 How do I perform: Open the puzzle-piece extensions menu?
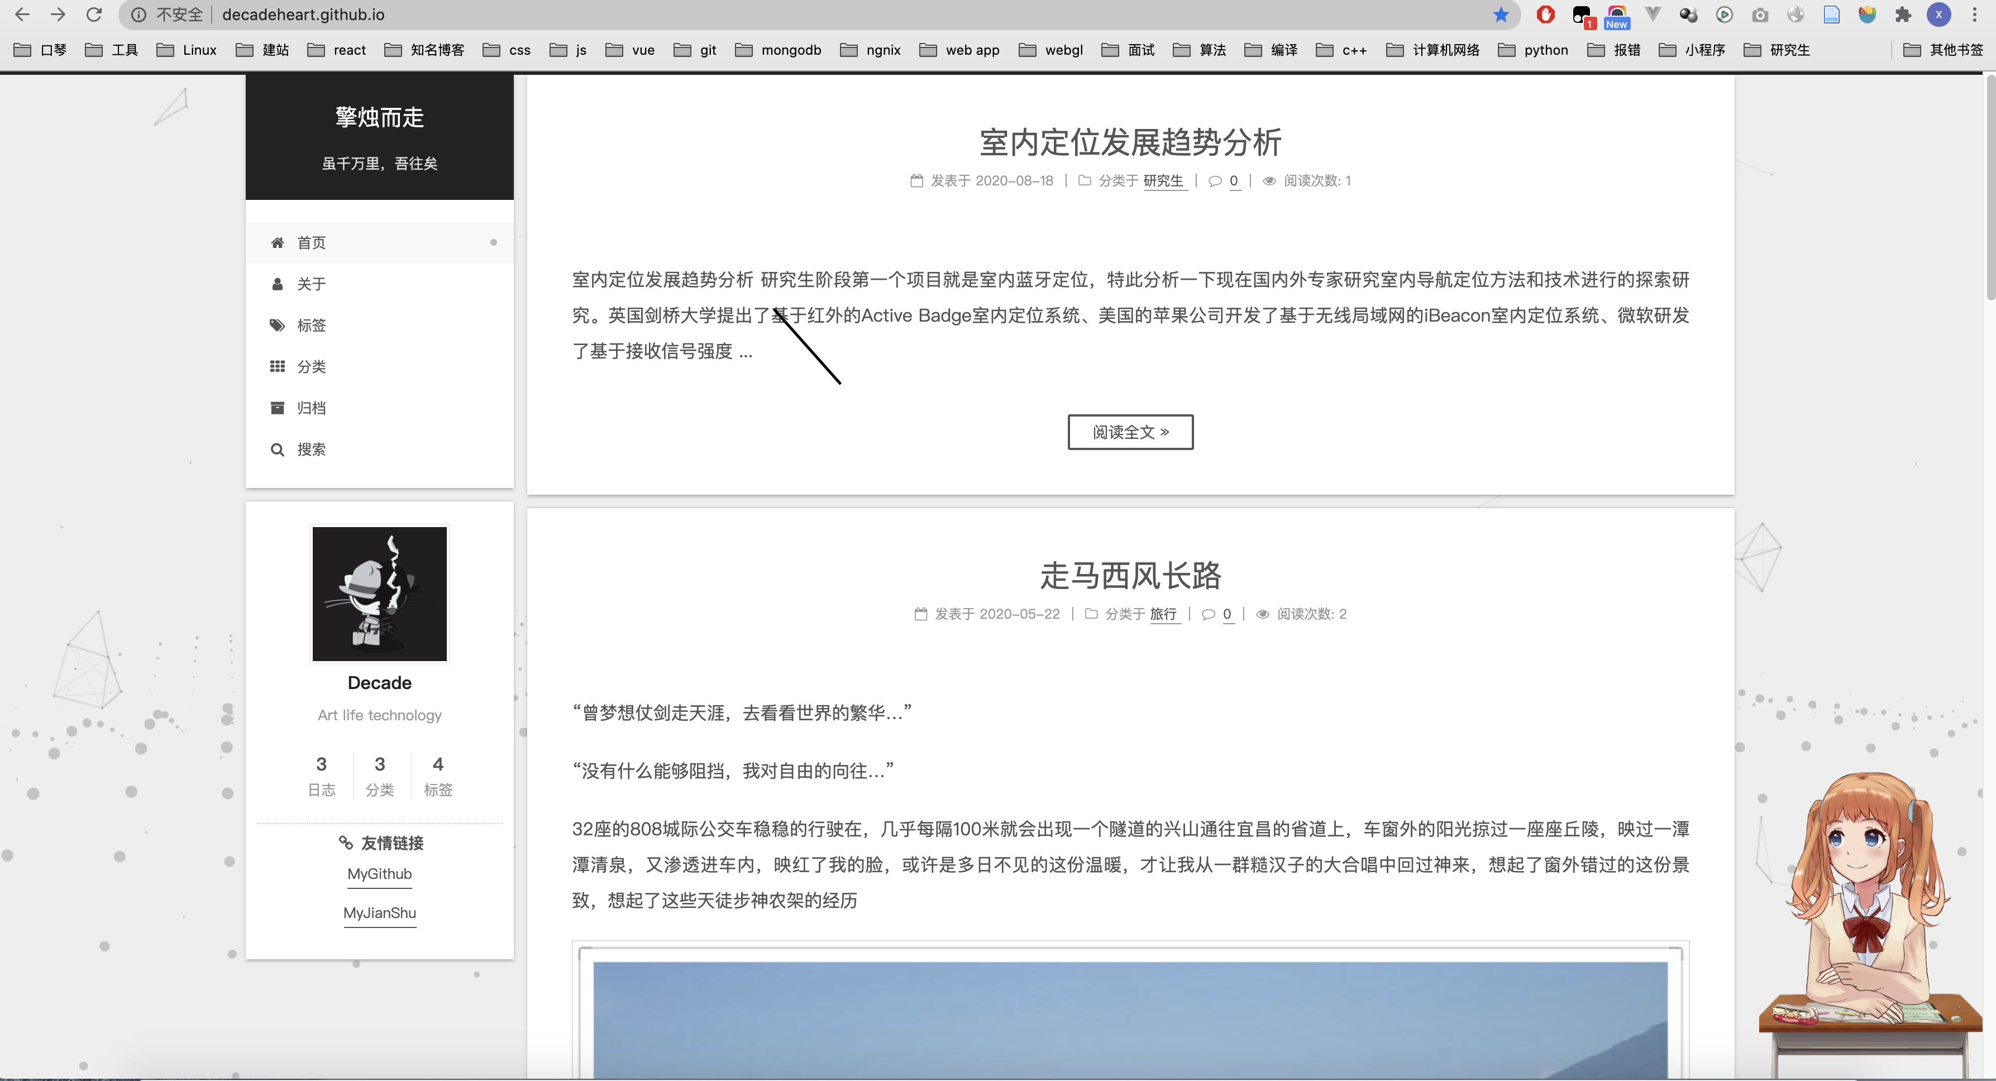coord(1903,15)
